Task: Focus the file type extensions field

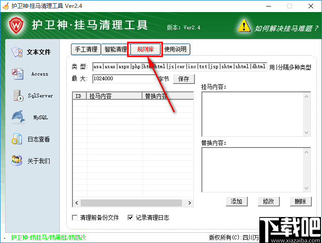Action: pyautogui.click(x=180, y=67)
